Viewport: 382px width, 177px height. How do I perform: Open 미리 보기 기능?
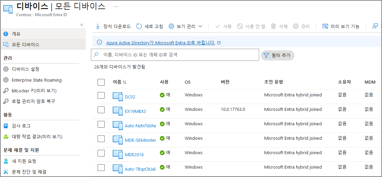(x=341, y=27)
